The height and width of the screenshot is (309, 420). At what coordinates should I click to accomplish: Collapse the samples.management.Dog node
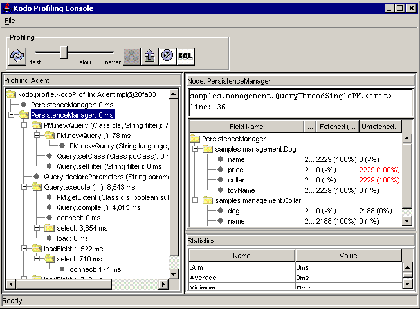[x=196, y=149]
